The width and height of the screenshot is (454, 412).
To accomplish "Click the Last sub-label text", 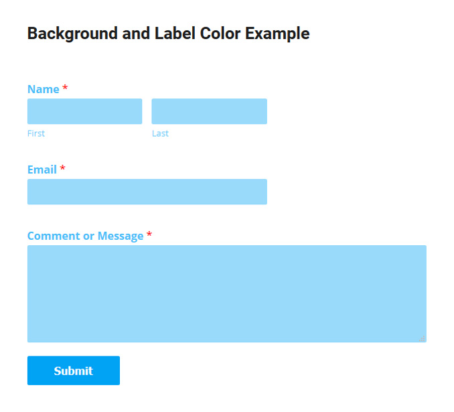I will coord(160,133).
